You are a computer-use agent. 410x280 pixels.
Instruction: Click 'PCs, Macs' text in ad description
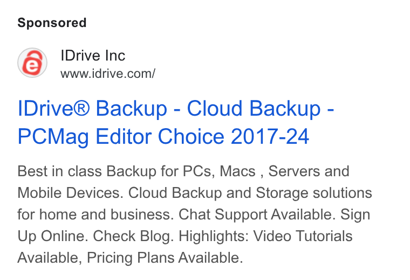(219, 171)
